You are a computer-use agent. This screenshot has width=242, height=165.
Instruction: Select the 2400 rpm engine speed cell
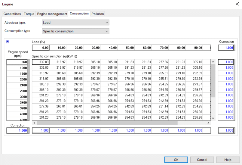click(x=17, y=85)
